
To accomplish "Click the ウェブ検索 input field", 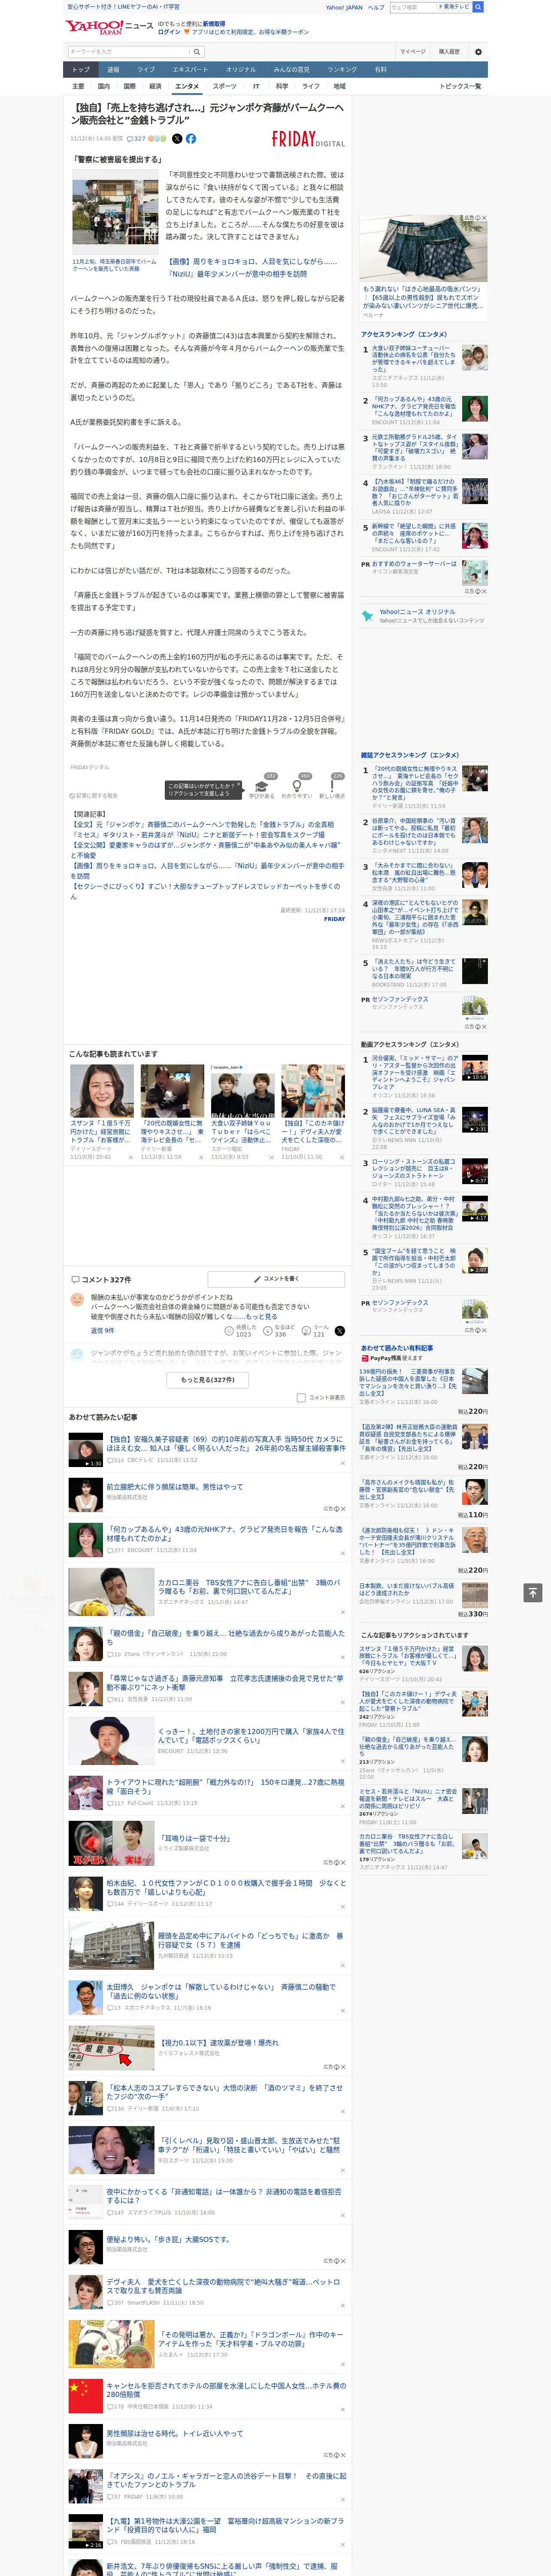I will 412,7.
